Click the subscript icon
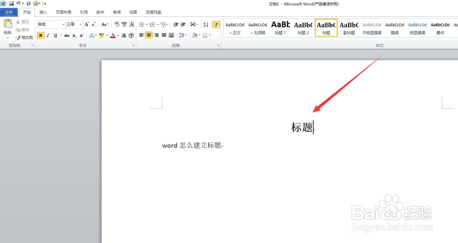This screenshot has width=458, height=243. pos(74,35)
